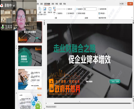134x109 pixels.
Task: Click the left arrow of the horizontal scrollbar
Action: 46,103
